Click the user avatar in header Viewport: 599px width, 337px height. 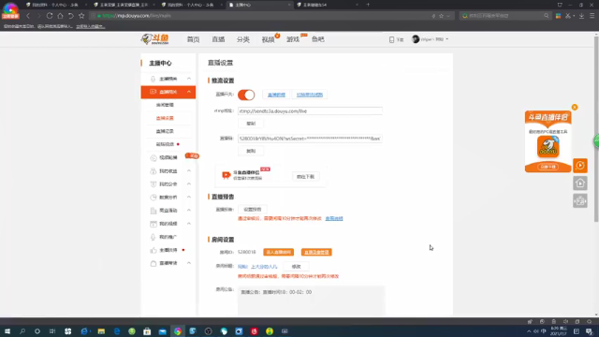tap(416, 39)
